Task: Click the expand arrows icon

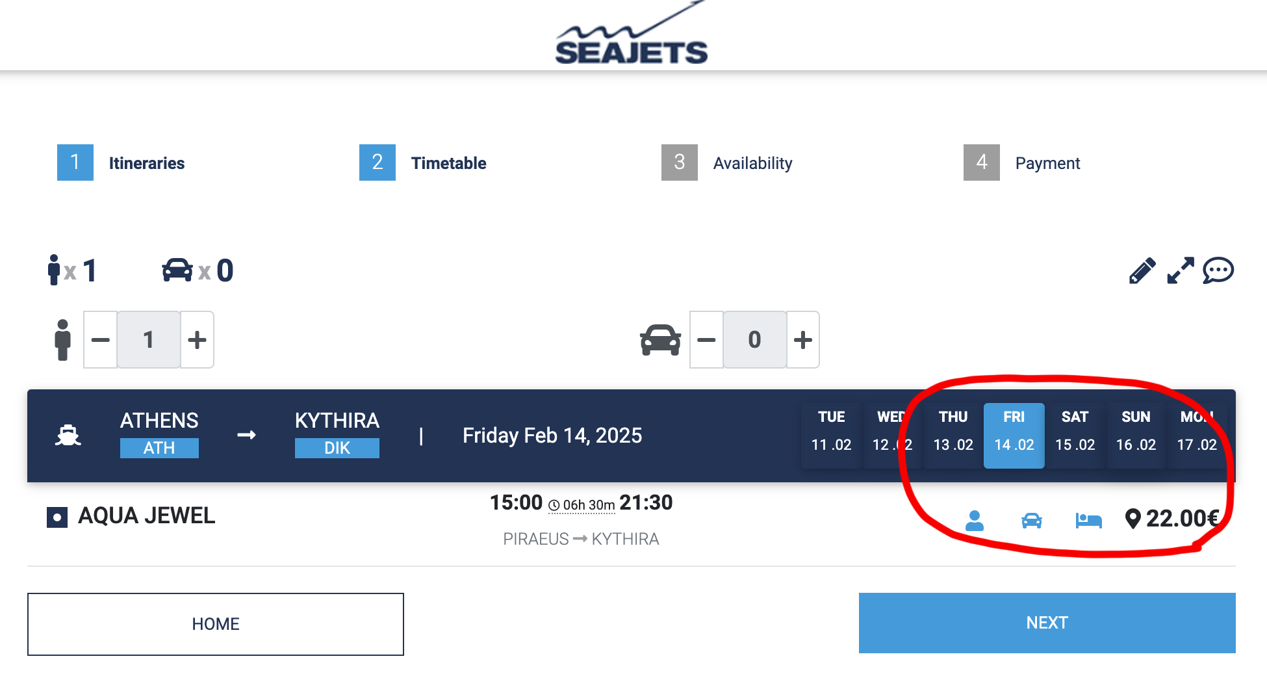Action: pos(1180,270)
